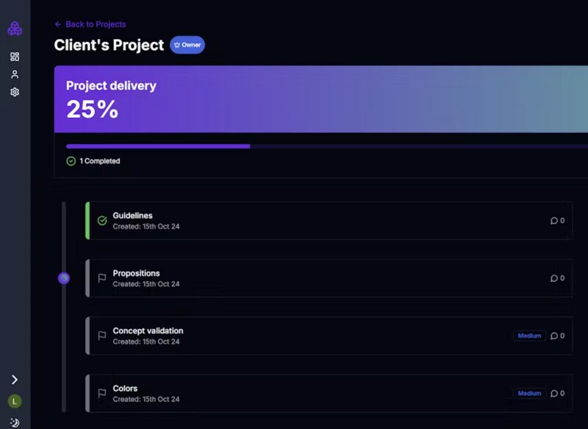Click the app logo in the sidebar
The height and width of the screenshot is (429, 588).
15,29
